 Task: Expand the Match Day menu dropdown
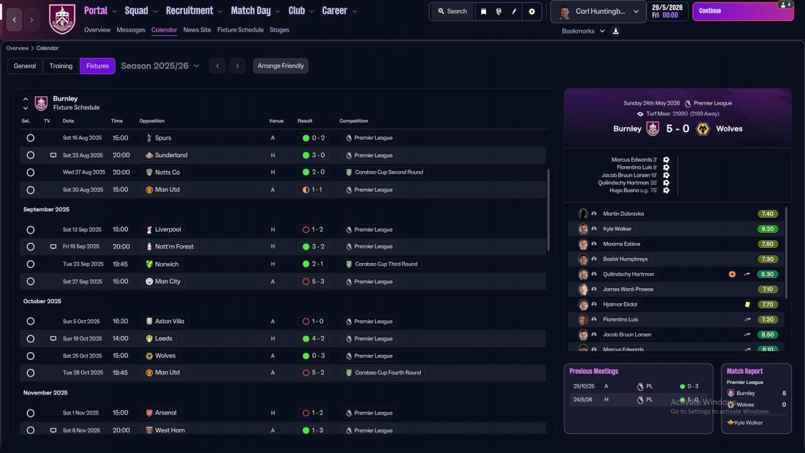coord(277,11)
